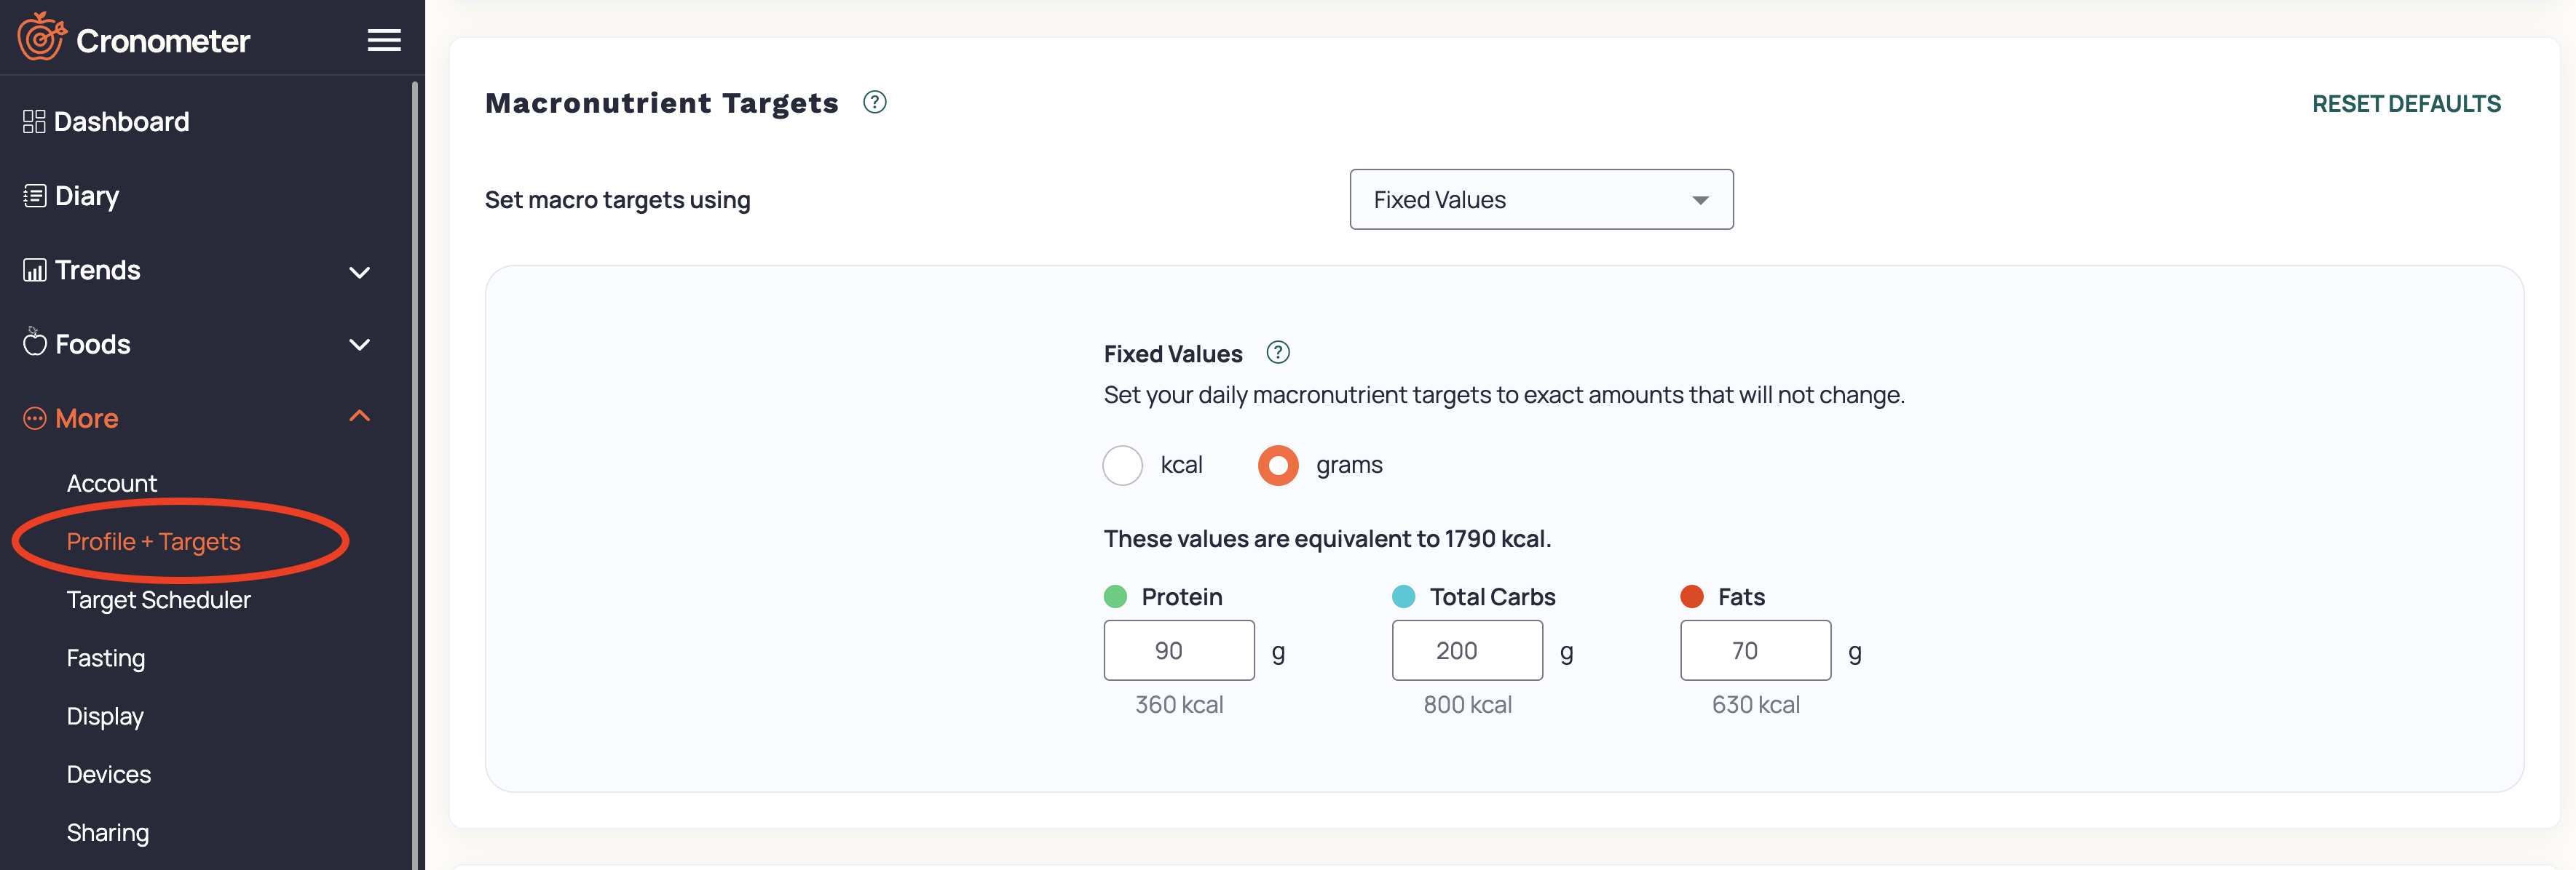Open the Fixed Values help question mark
This screenshot has width=2576, height=870.
(x=1277, y=353)
